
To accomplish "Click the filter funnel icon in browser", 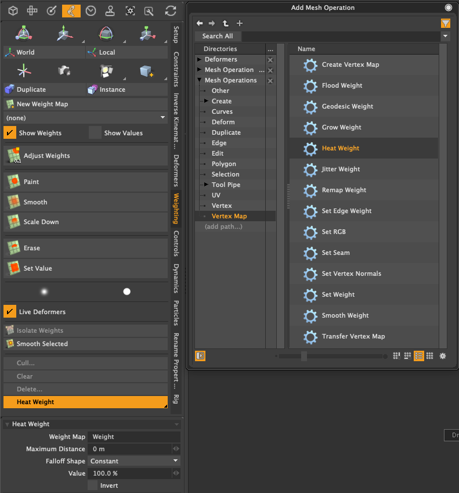I will [x=445, y=23].
